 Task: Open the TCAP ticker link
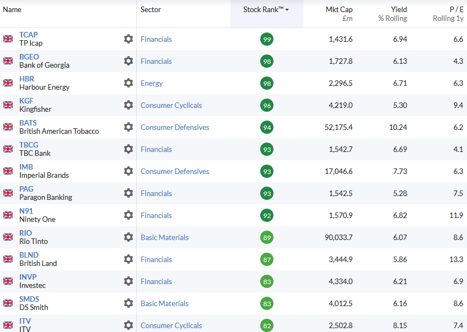[x=29, y=35]
